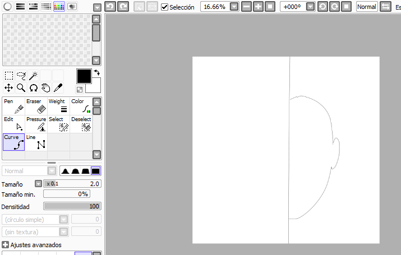Rotate the canvas counterclockwise

pyautogui.click(x=322, y=7)
